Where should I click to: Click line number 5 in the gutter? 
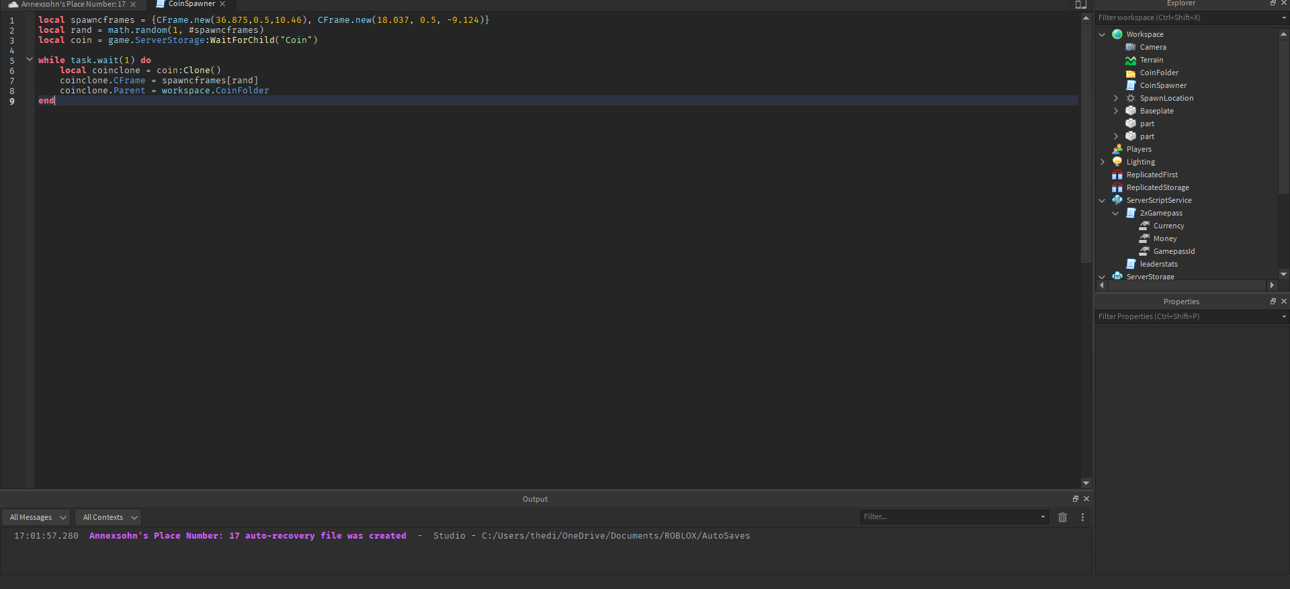click(x=12, y=60)
